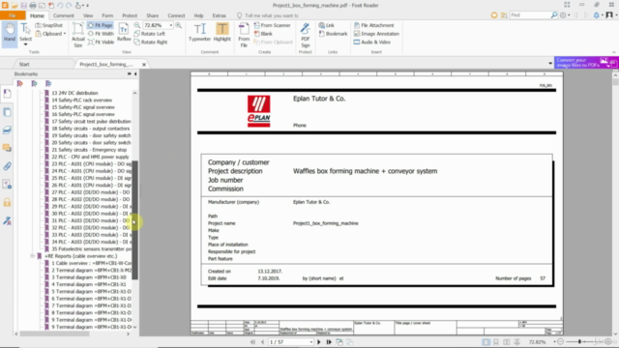619x348 pixels.
Task: Click the status bar zoom slider handle
Action: pyautogui.click(x=580, y=341)
